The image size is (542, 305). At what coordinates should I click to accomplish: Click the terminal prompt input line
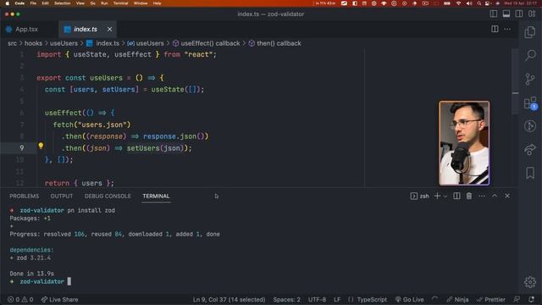pyautogui.click(x=69, y=281)
